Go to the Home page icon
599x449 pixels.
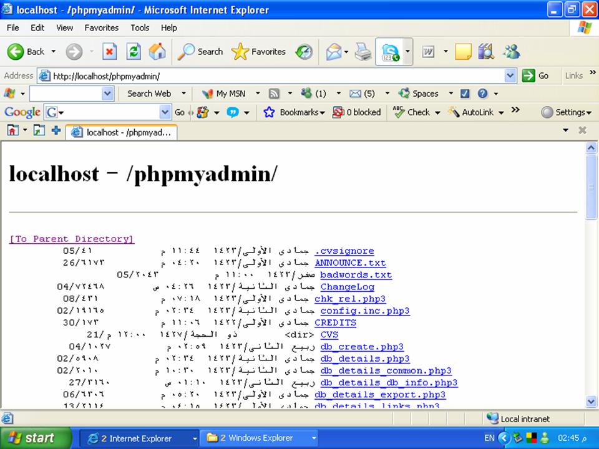coord(157,52)
